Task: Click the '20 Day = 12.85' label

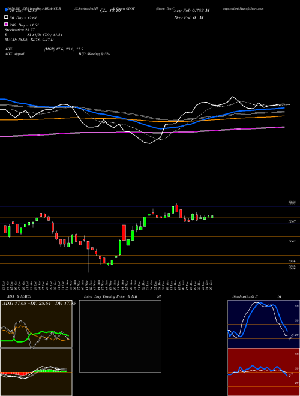Action: (23, 11)
